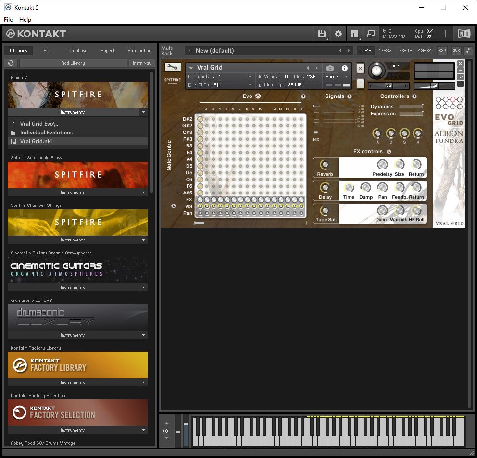Mute the Vral Grid instrument
The image size is (477, 458).
point(360,84)
